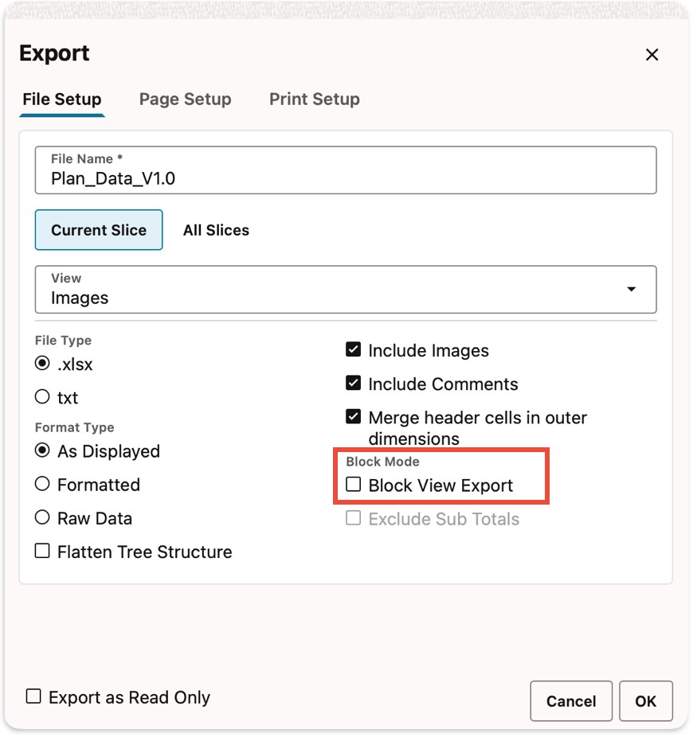Select Raw Data as the format type

click(41, 518)
